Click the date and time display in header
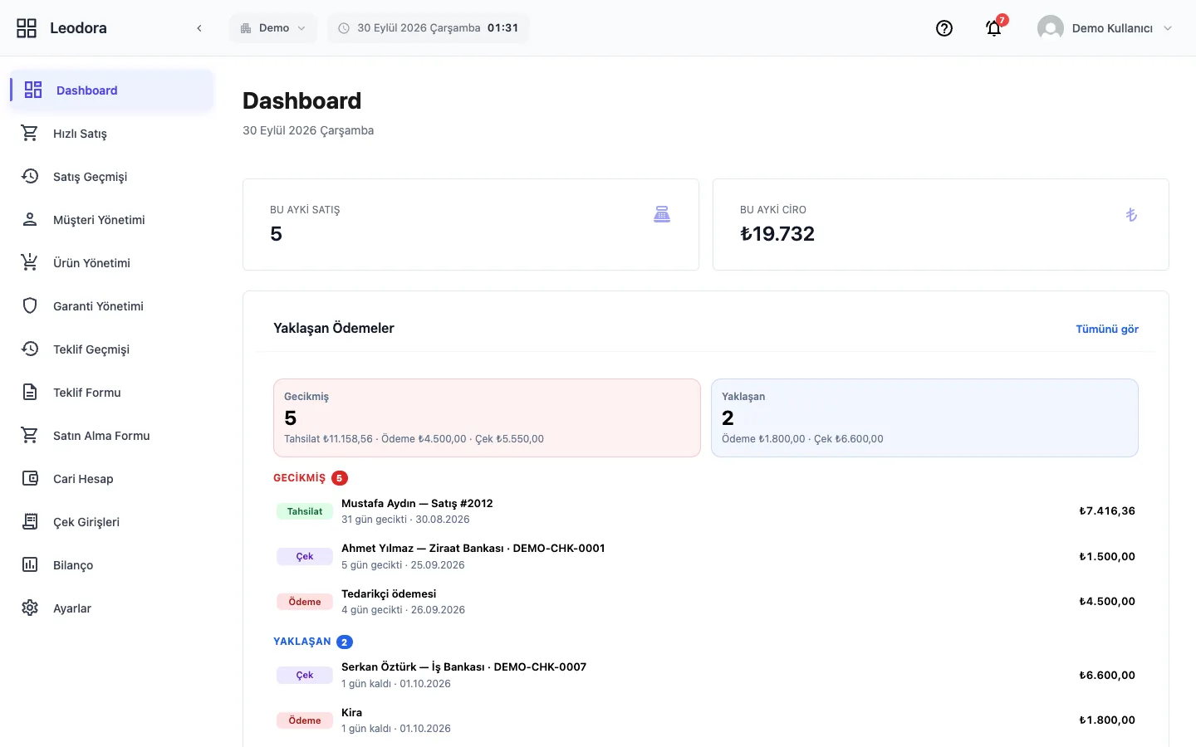 [x=428, y=28]
